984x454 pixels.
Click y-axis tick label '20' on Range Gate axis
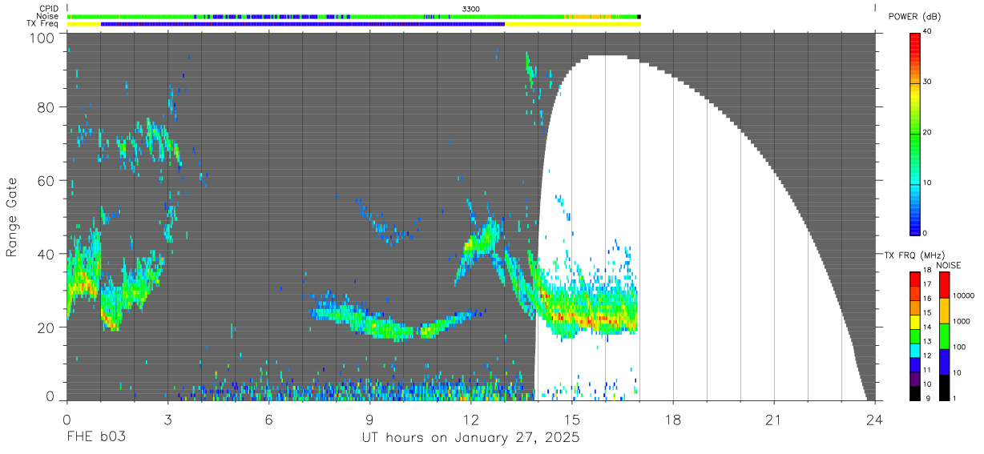point(47,327)
